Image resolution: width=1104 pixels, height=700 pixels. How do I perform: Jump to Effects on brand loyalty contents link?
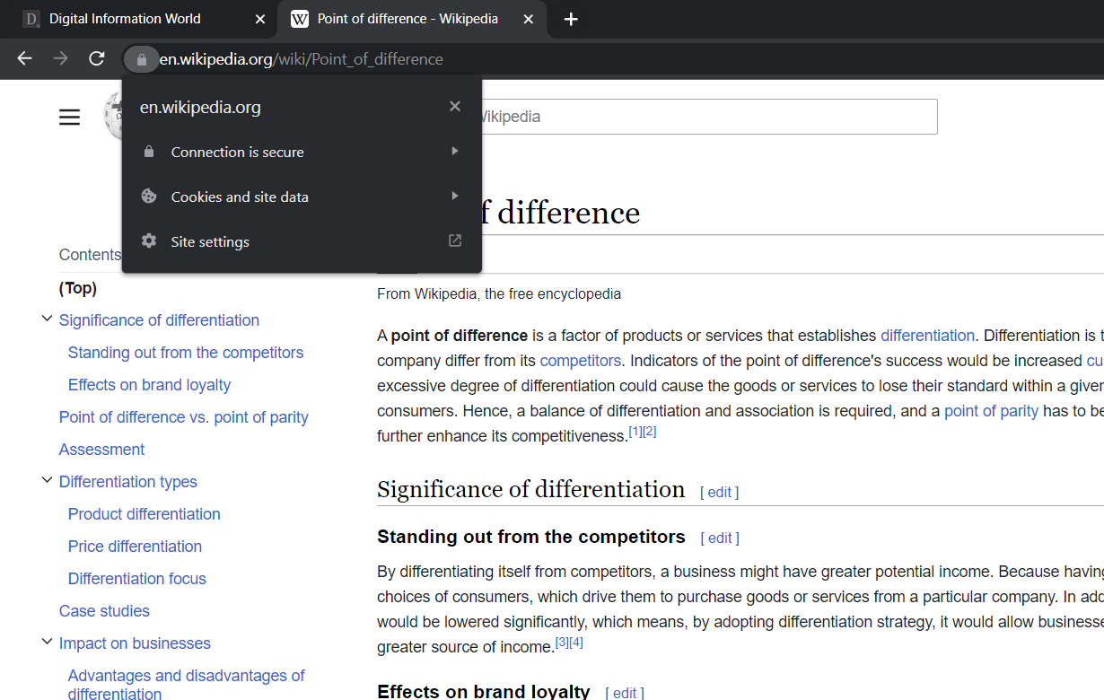pos(149,385)
